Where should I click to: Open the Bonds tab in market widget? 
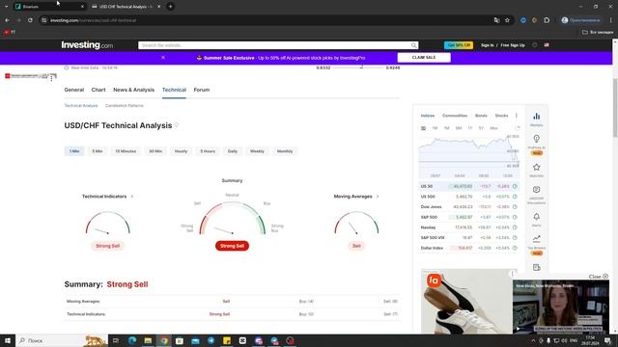[x=481, y=116]
